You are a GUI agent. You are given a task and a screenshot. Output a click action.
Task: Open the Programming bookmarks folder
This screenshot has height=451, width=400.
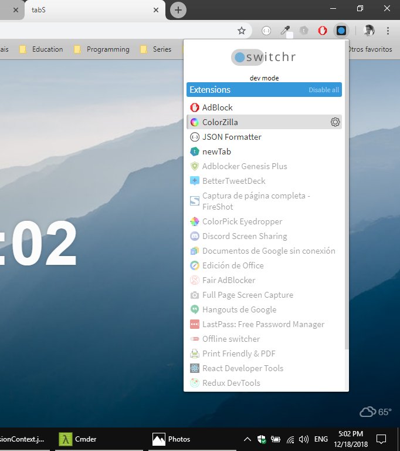[101, 49]
